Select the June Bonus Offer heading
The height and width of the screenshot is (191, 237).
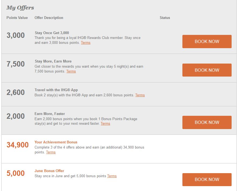coord(49,171)
